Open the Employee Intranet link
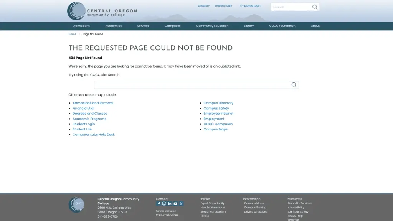This screenshot has height=221, width=393. click(x=218, y=114)
